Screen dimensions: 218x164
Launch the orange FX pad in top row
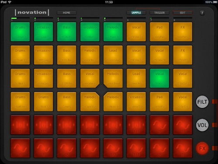183,32
